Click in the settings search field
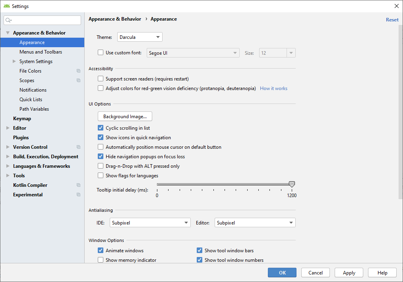 click(42, 20)
